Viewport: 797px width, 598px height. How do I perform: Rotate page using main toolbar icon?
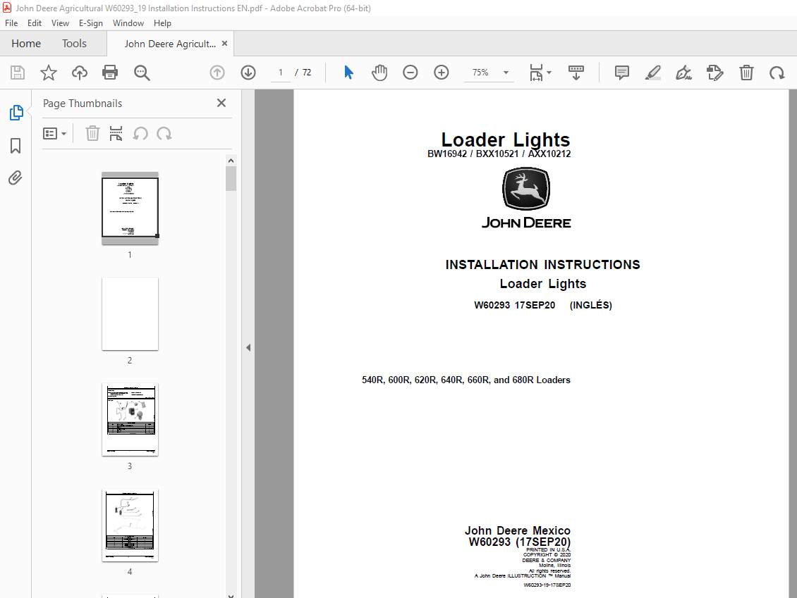tap(777, 73)
